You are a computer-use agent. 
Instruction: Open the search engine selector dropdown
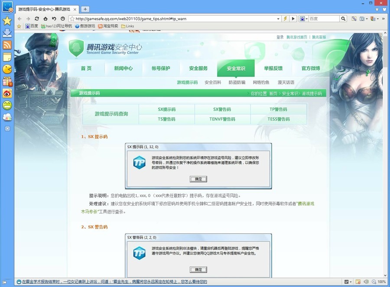(305, 19)
